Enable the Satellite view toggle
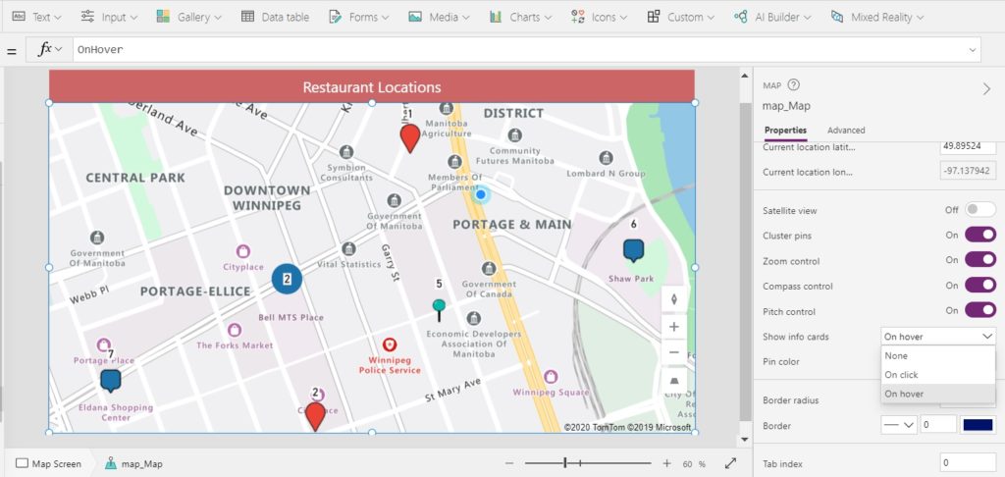Image resolution: width=1005 pixels, height=477 pixels. [980, 210]
